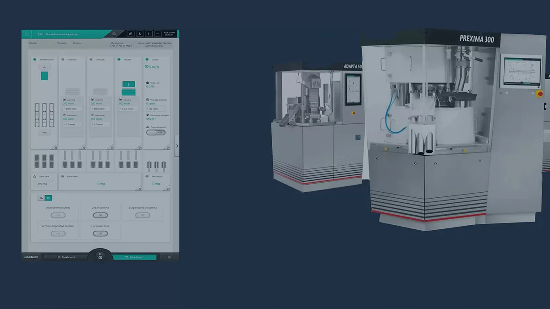Expand the Peso netto panel corner arrow
Screen dimensions: 550x309
click(x=138, y=188)
